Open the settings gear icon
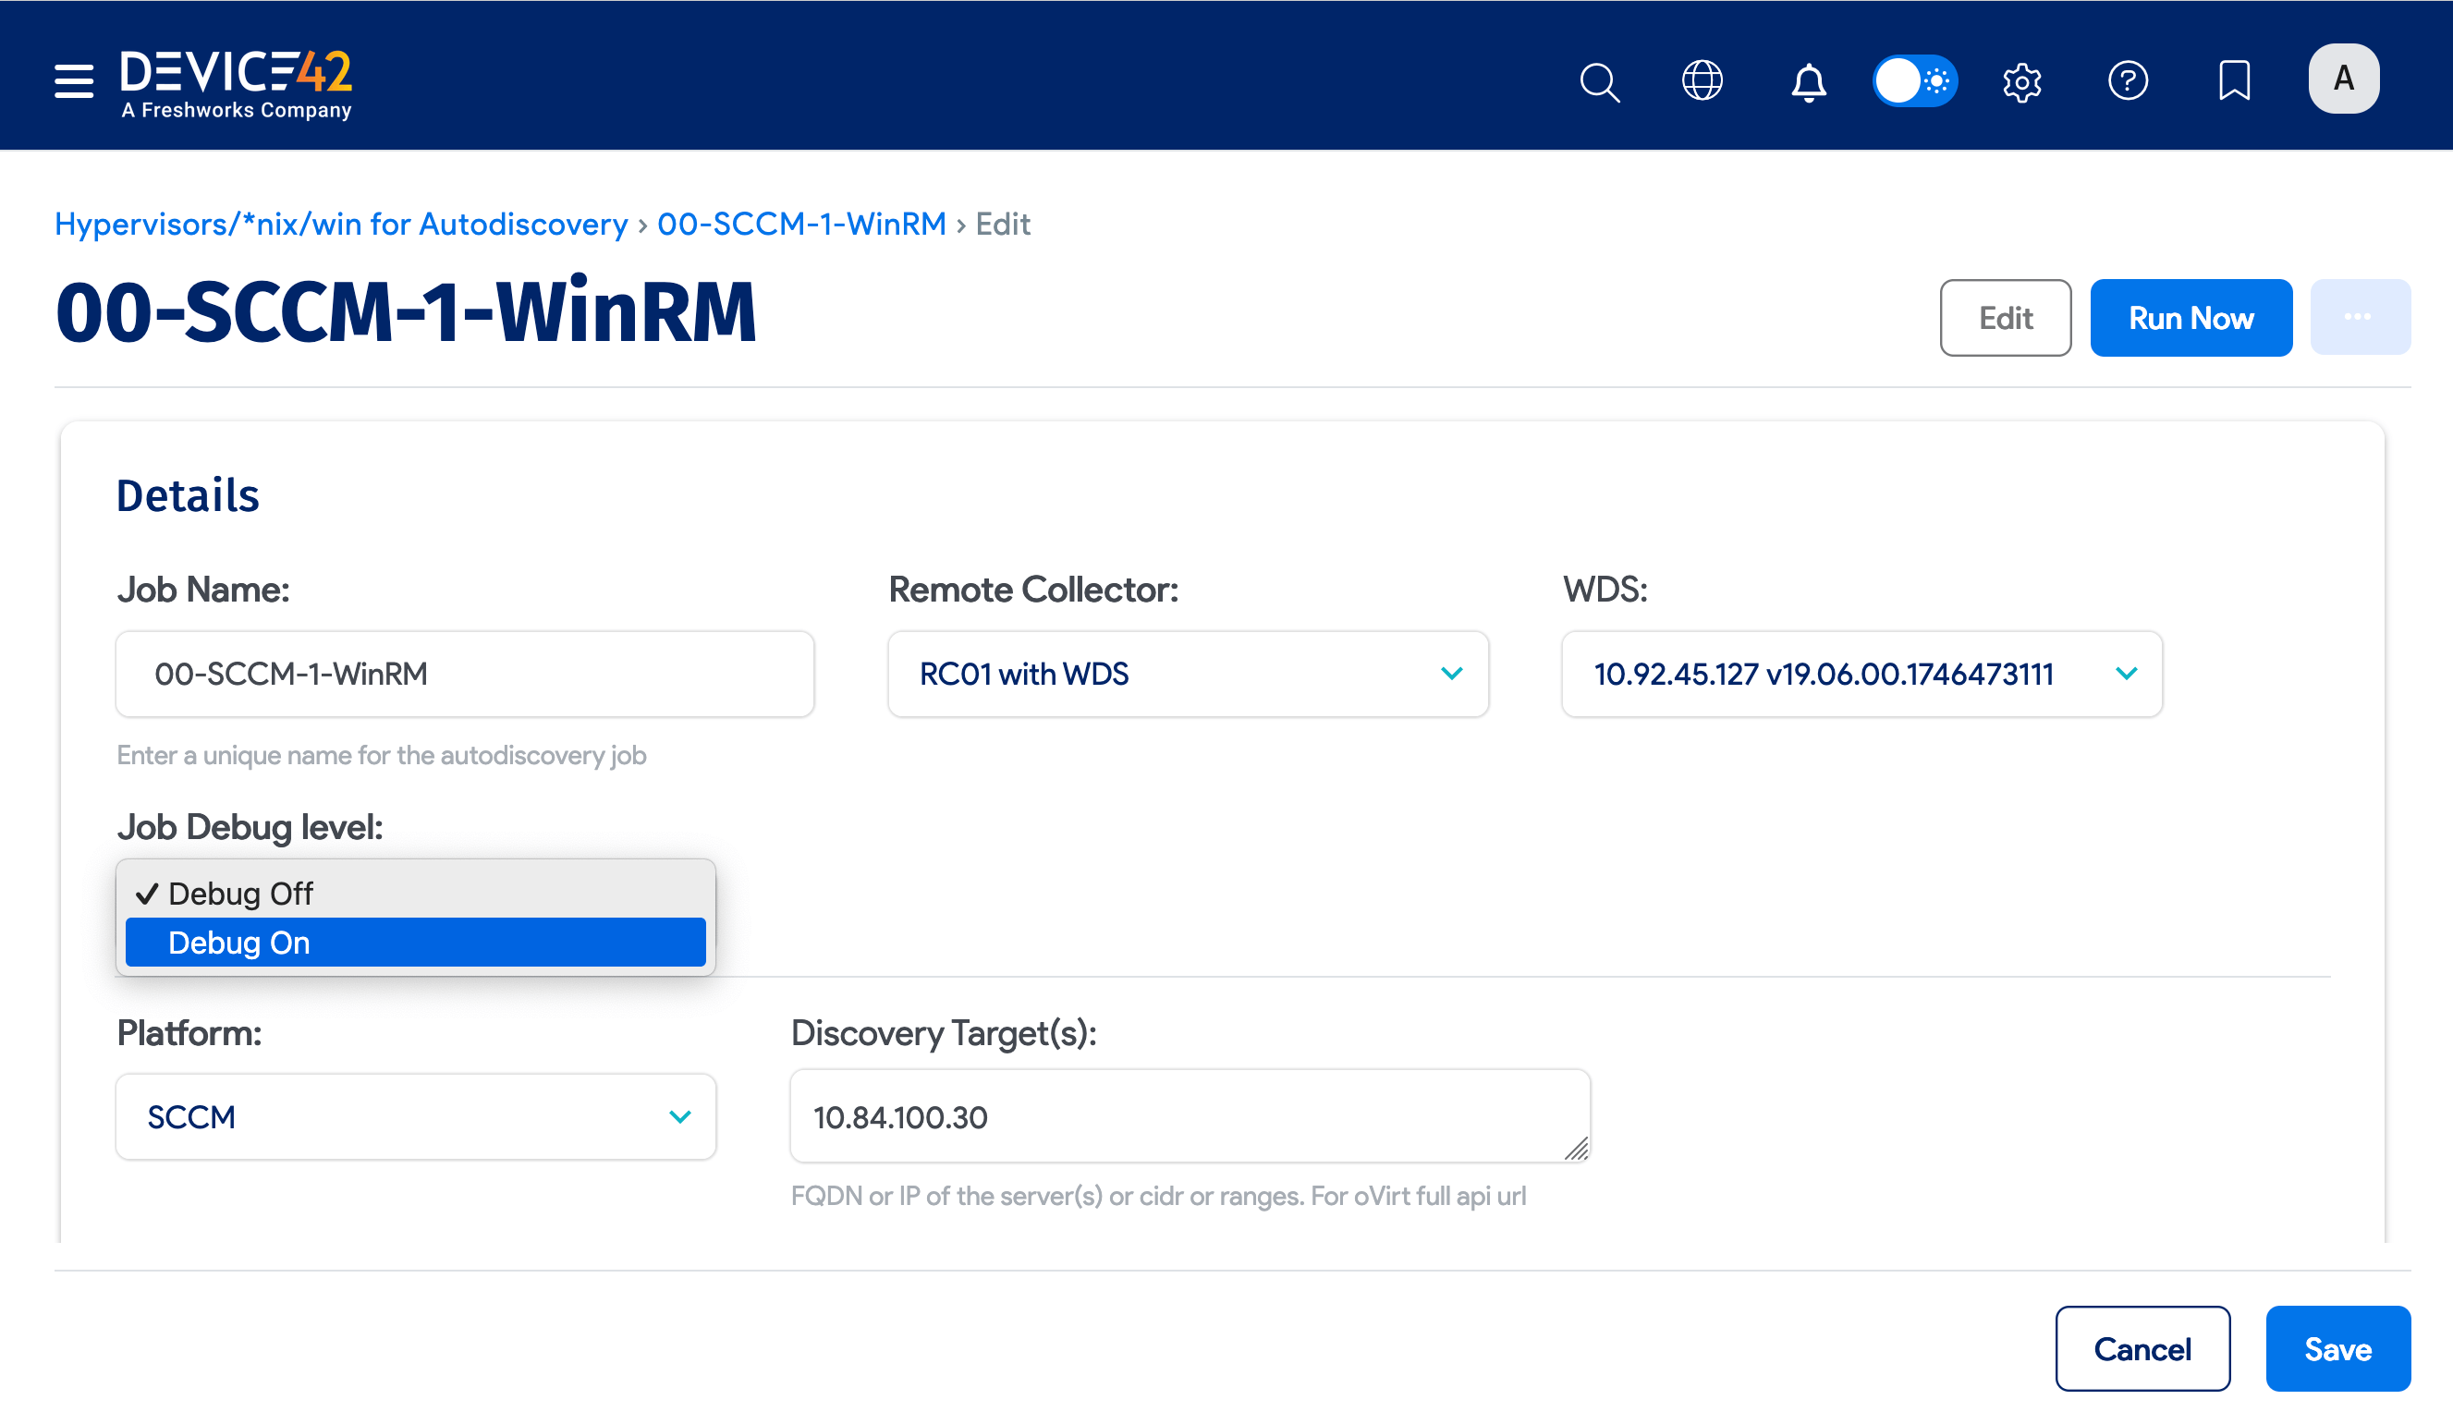 coord(2021,81)
